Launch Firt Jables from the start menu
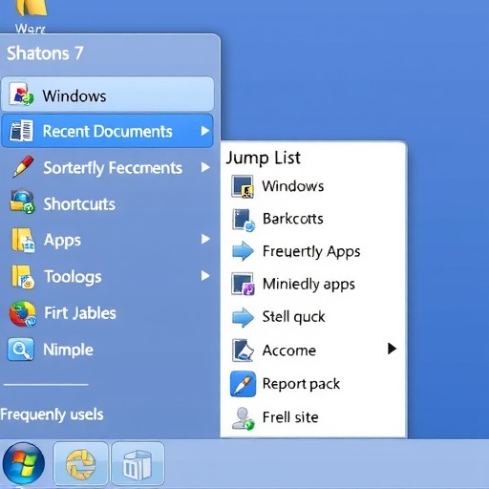489x489 pixels. (x=107, y=313)
